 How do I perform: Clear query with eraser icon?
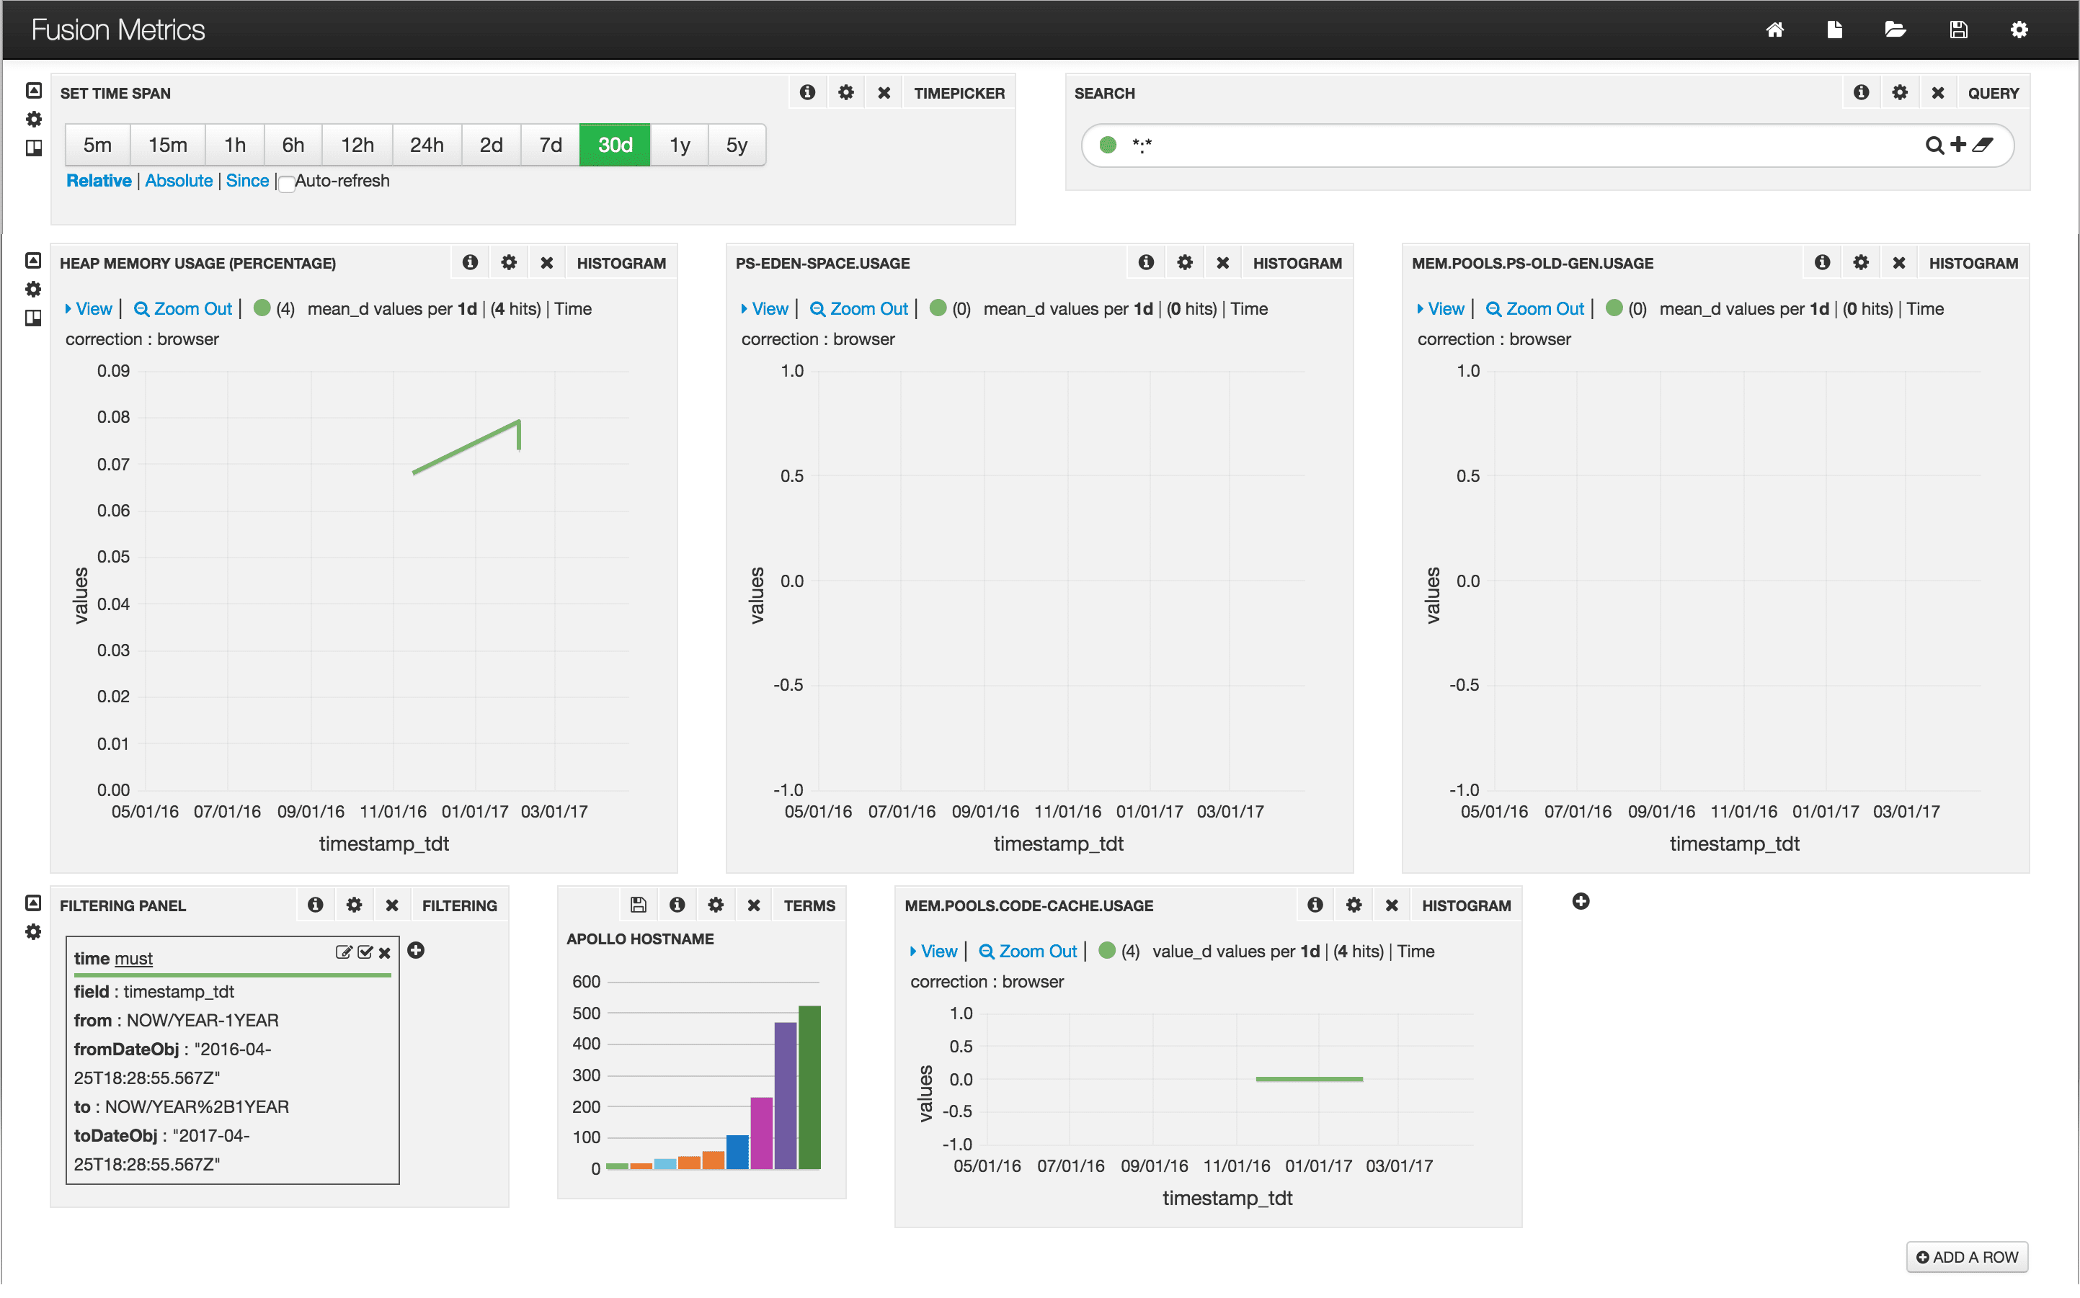pyautogui.click(x=1982, y=144)
